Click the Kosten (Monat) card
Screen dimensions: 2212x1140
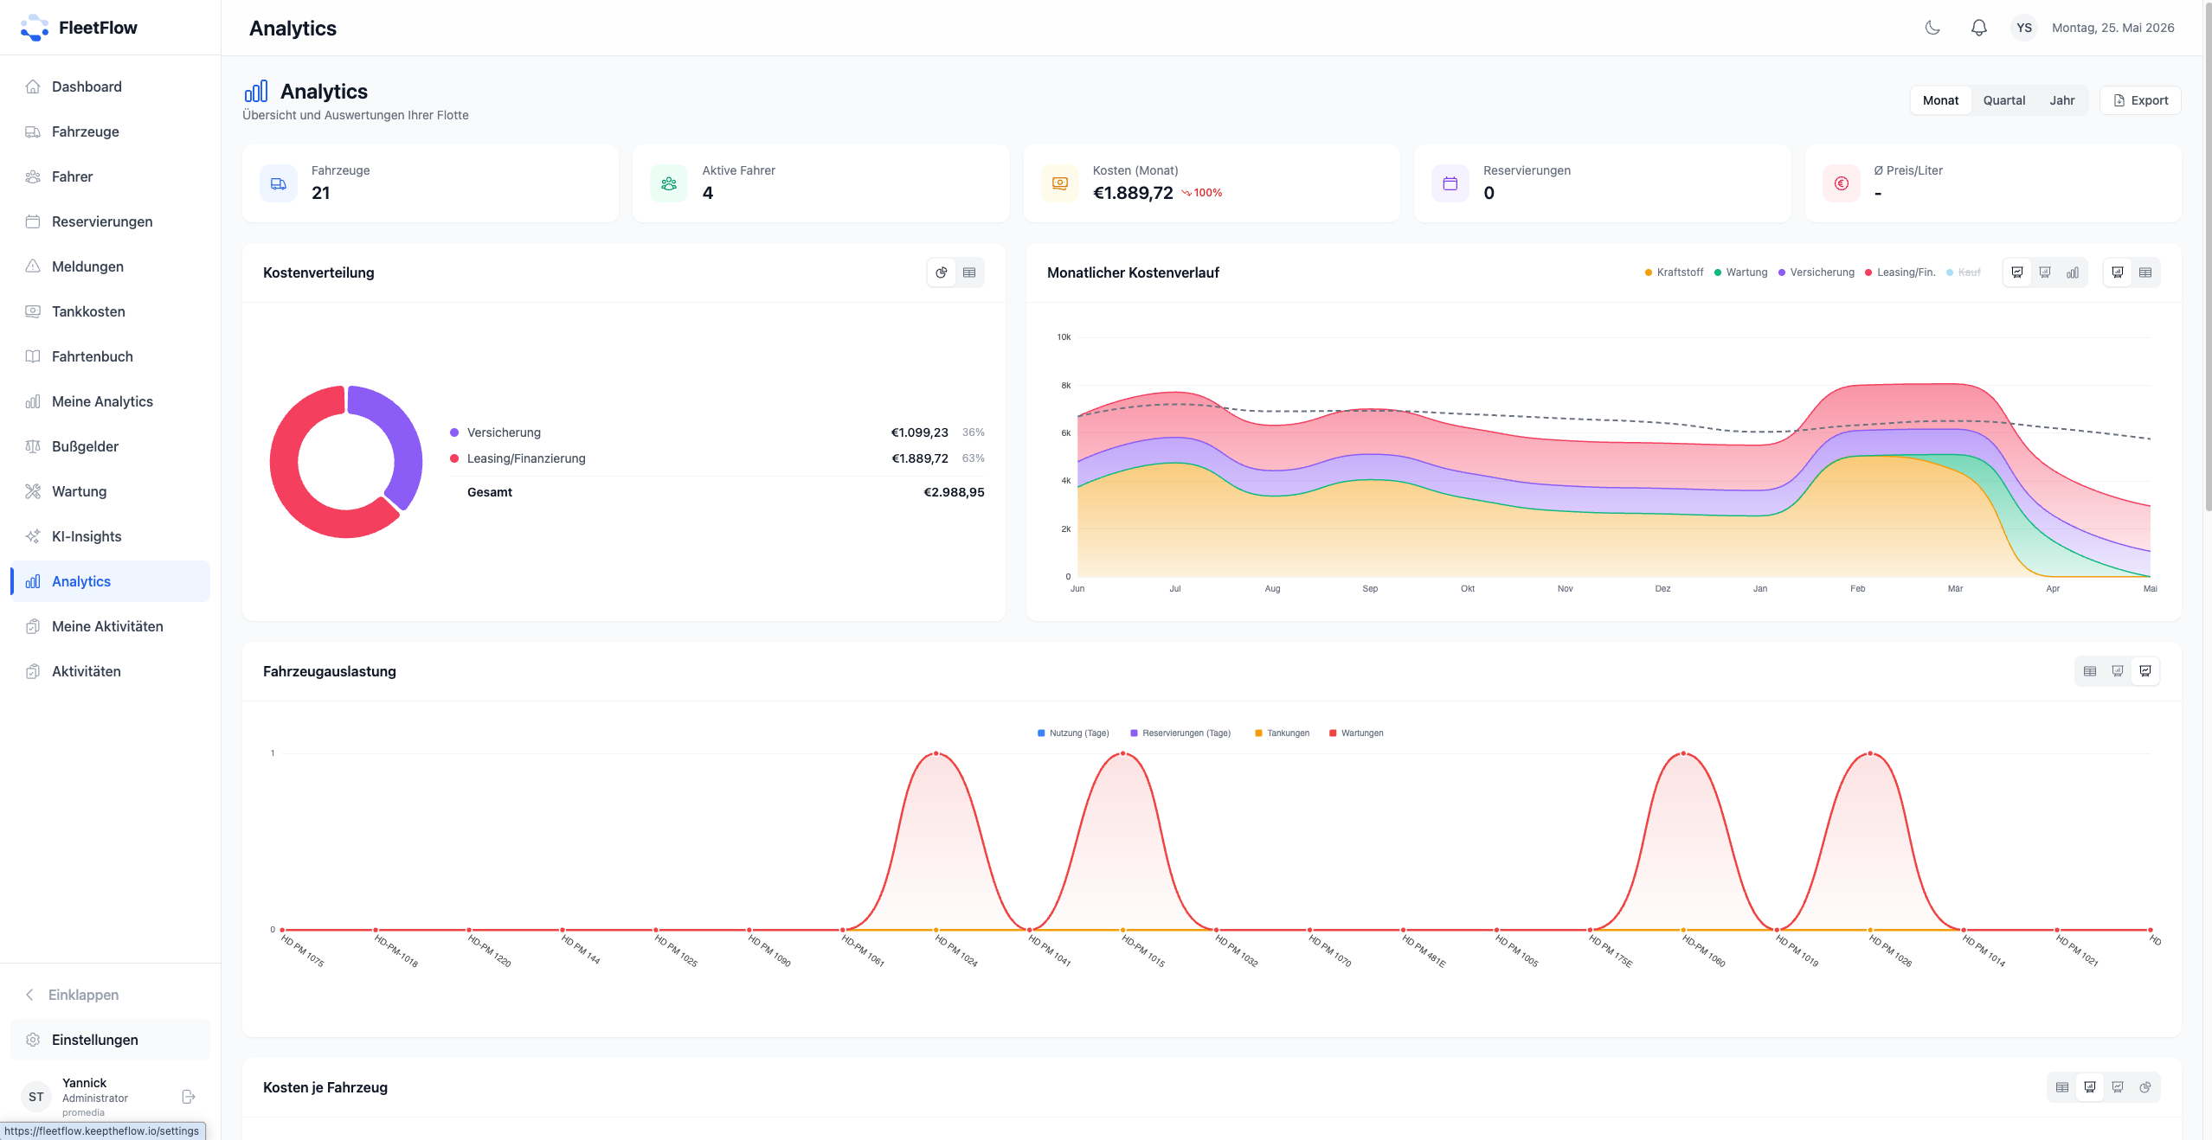(x=1212, y=183)
